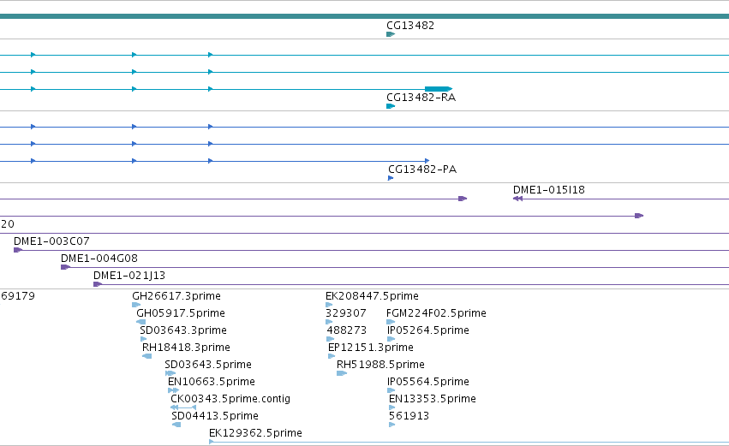729x446 pixels.
Task: Click the double-arrow glyph beside DME1-015I18
Action: tap(517, 199)
